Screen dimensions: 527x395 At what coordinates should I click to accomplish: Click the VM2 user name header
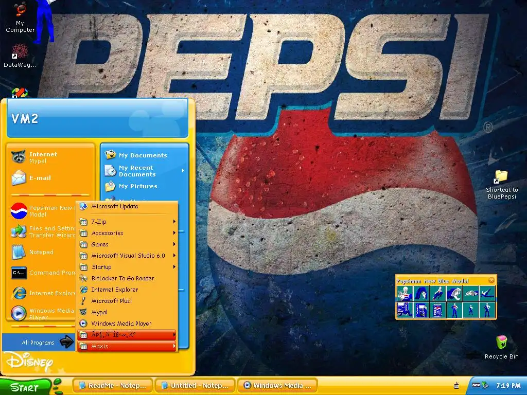coord(25,119)
